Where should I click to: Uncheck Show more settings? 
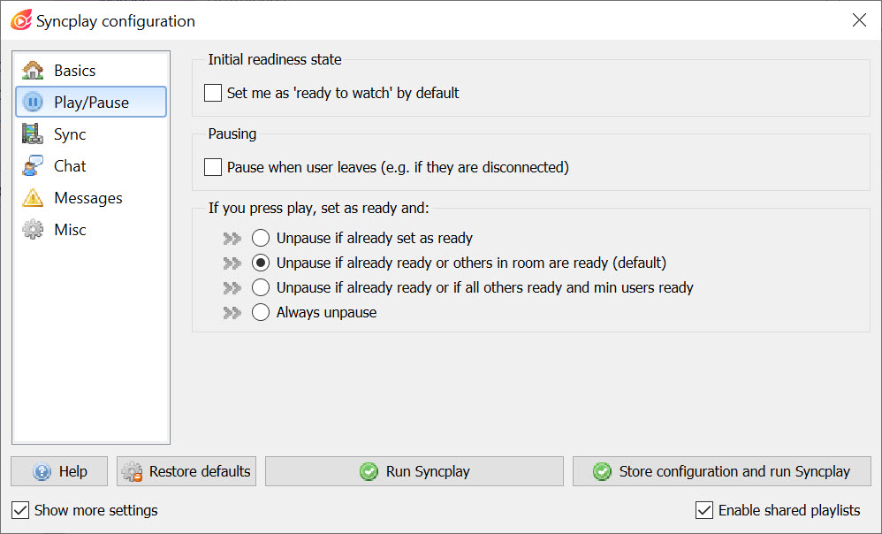pos(20,510)
